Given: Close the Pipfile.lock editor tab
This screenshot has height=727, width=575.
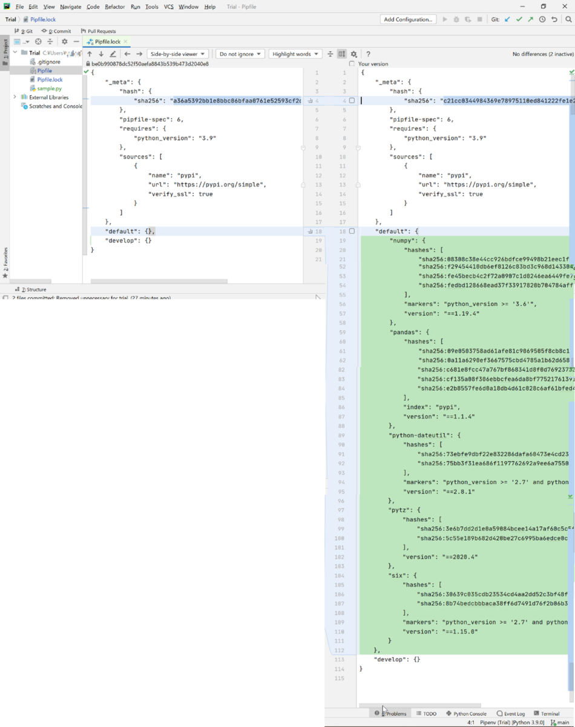Looking at the screenshot, I should (x=126, y=42).
